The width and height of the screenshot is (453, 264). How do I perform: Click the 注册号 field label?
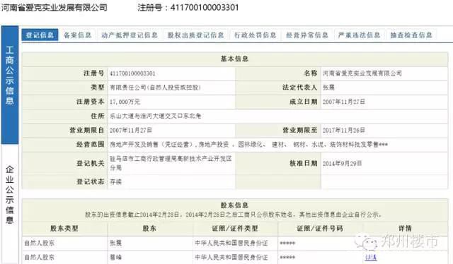pos(94,73)
